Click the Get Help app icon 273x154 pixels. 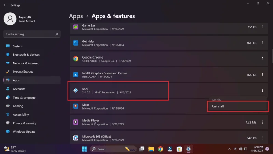76,43
